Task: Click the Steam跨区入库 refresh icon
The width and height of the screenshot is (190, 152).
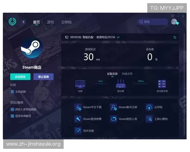Action: (x=114, y=119)
